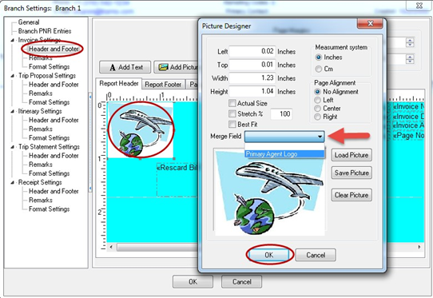Viewport: 433px width, 298px height.
Task: Select Remarks under Trip Proposal Settings
Action: click(41, 93)
